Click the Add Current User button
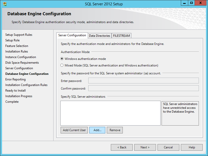The width and height of the screenshot is (208, 156). pyautogui.click(x=74, y=130)
